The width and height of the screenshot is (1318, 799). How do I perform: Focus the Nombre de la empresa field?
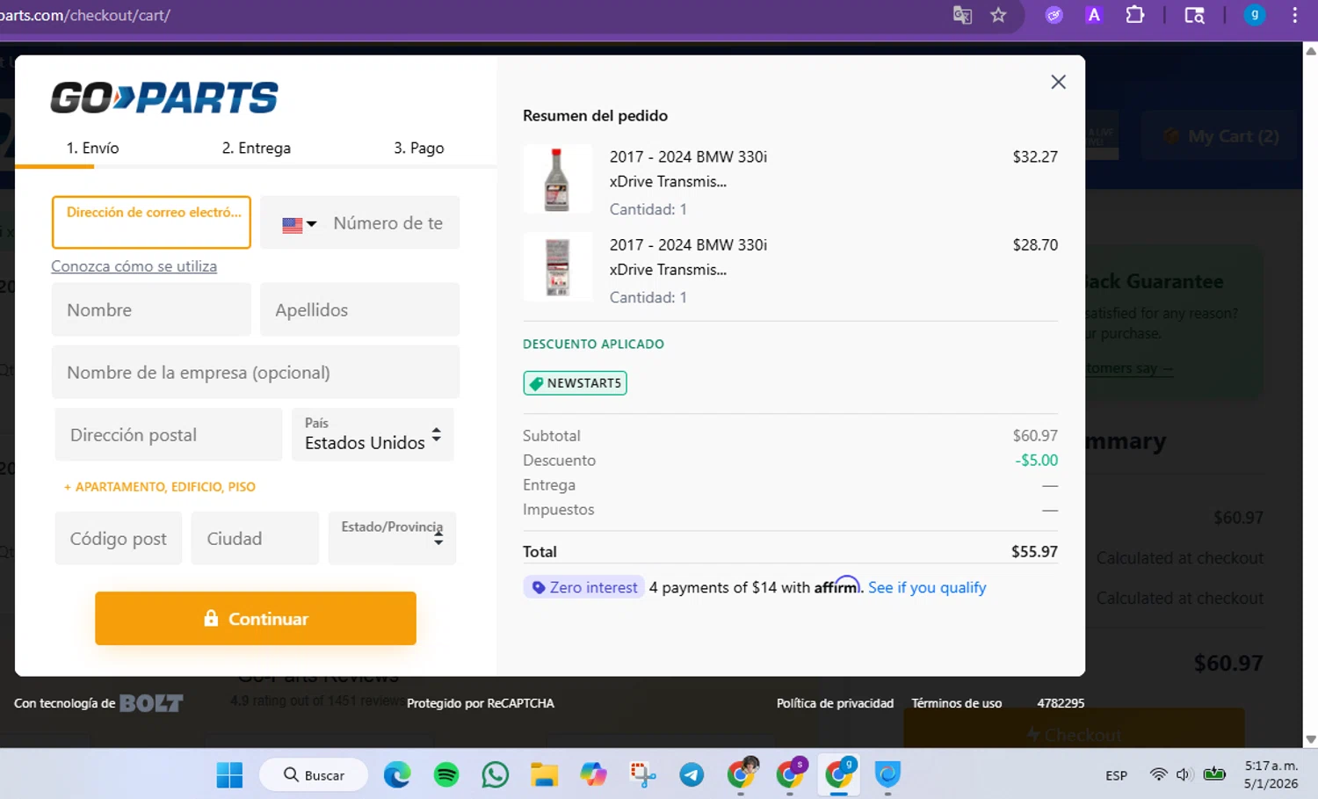(255, 372)
